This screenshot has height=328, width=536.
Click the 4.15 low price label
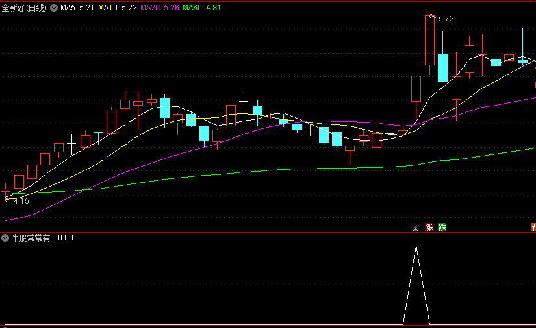pos(21,201)
